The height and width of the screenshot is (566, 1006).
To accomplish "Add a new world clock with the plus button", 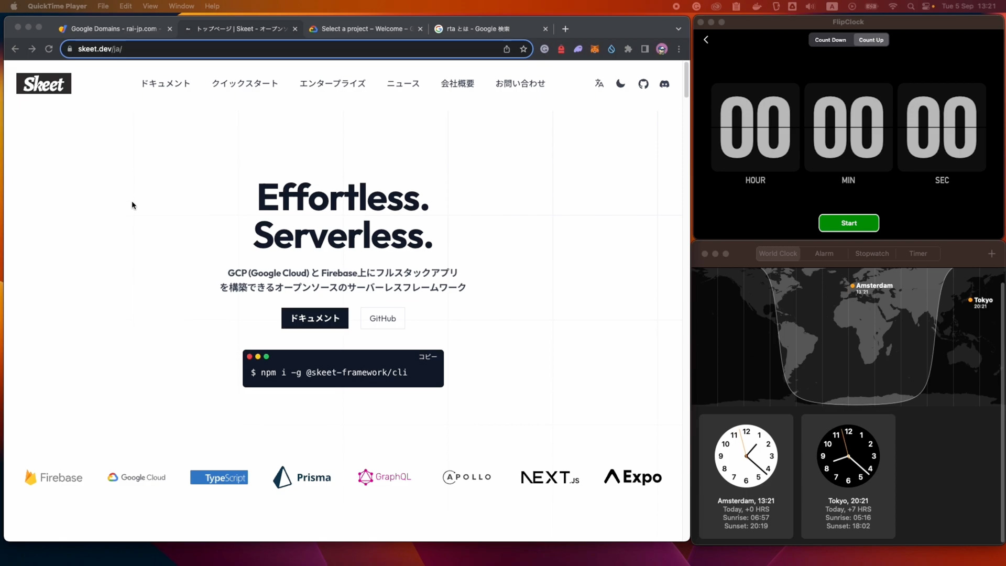I will coord(991,253).
